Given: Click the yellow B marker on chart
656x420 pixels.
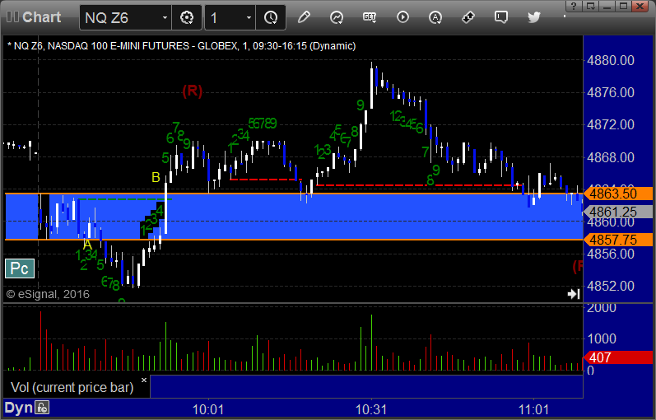Looking at the screenshot, I should [156, 178].
